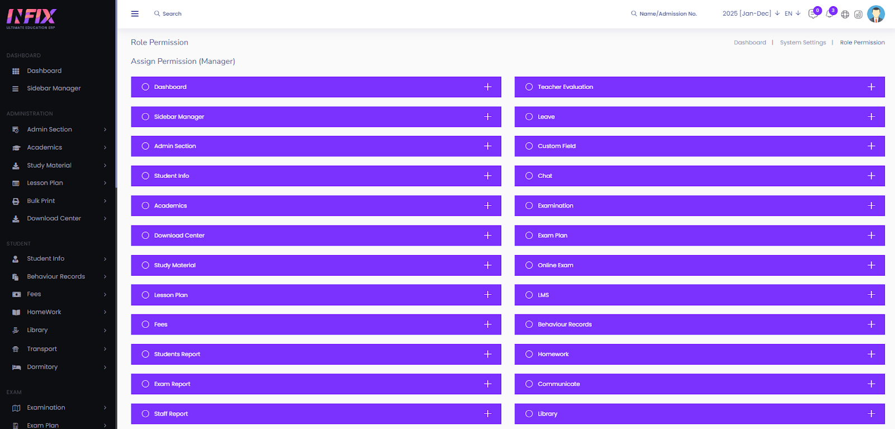Select the Leave permission circle
Viewport: 895px width, 429px height.
(529, 116)
